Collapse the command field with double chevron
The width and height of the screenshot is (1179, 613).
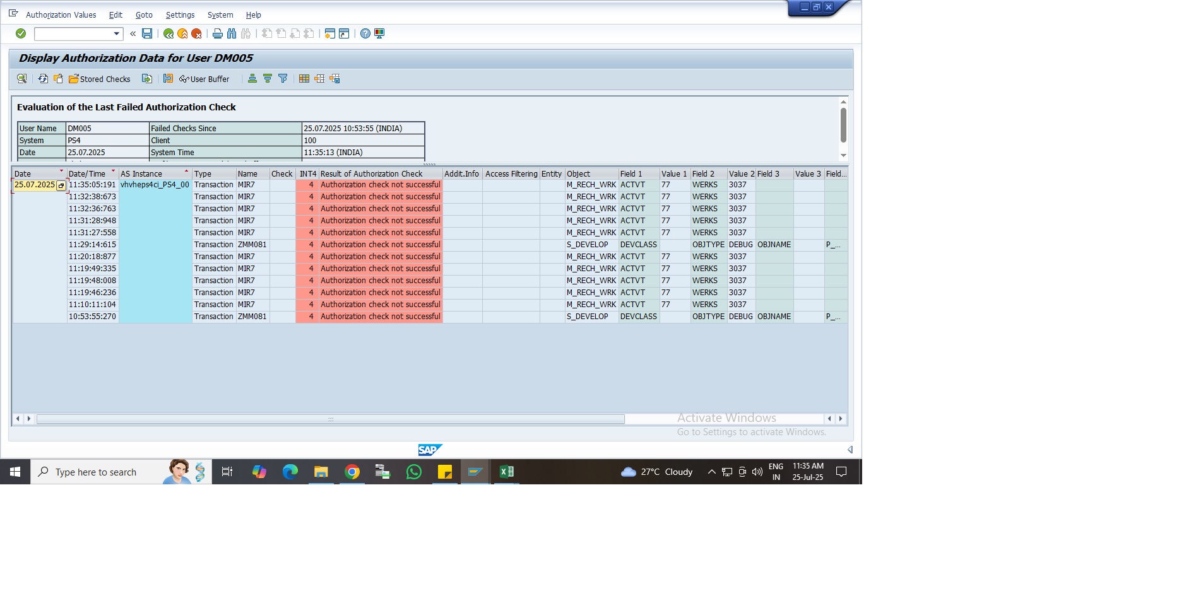(133, 33)
